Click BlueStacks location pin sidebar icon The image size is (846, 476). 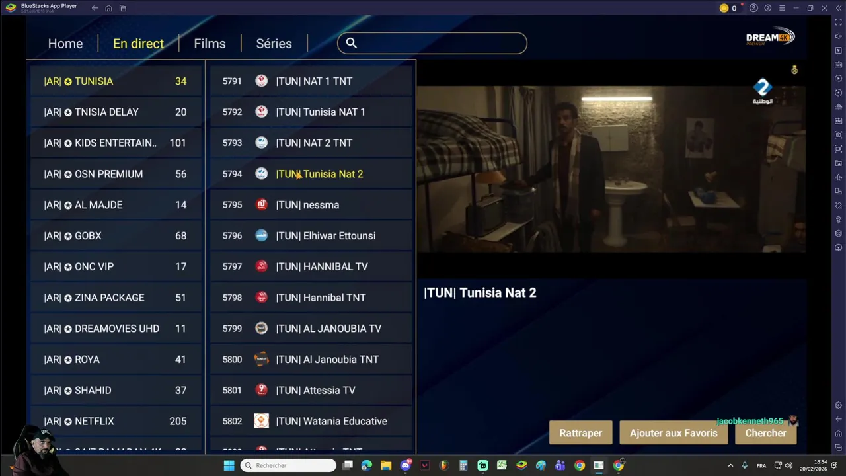pyautogui.click(x=839, y=219)
